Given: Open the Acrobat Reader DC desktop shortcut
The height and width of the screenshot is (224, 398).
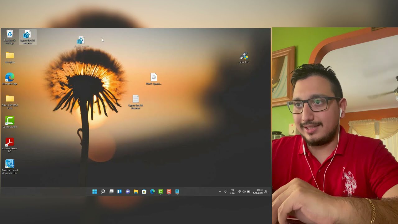Looking at the screenshot, I should point(10,145).
